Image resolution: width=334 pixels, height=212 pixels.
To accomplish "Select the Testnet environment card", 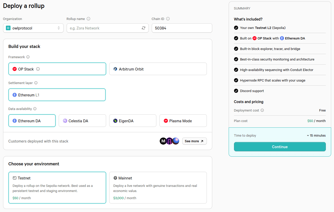I will [57, 188].
